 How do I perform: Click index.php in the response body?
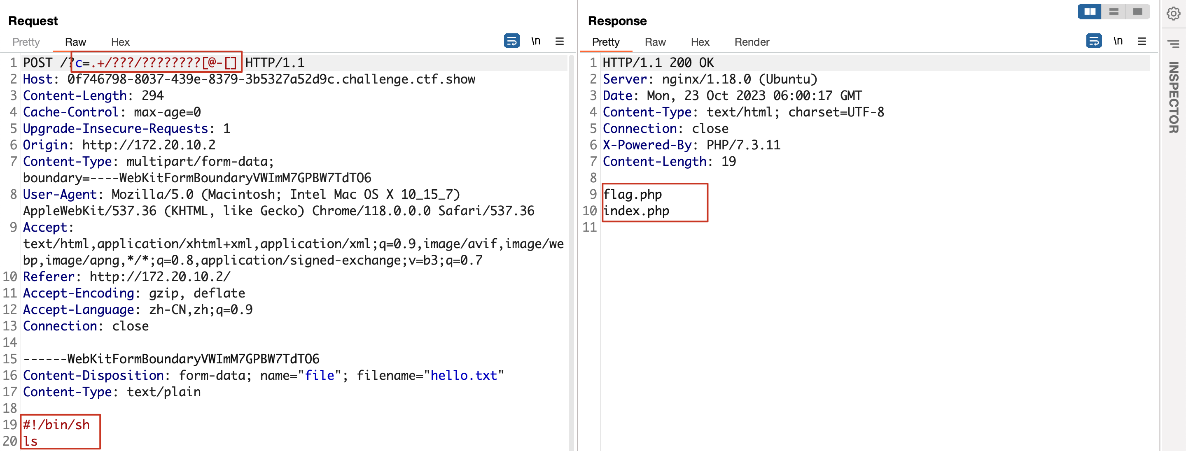636,211
